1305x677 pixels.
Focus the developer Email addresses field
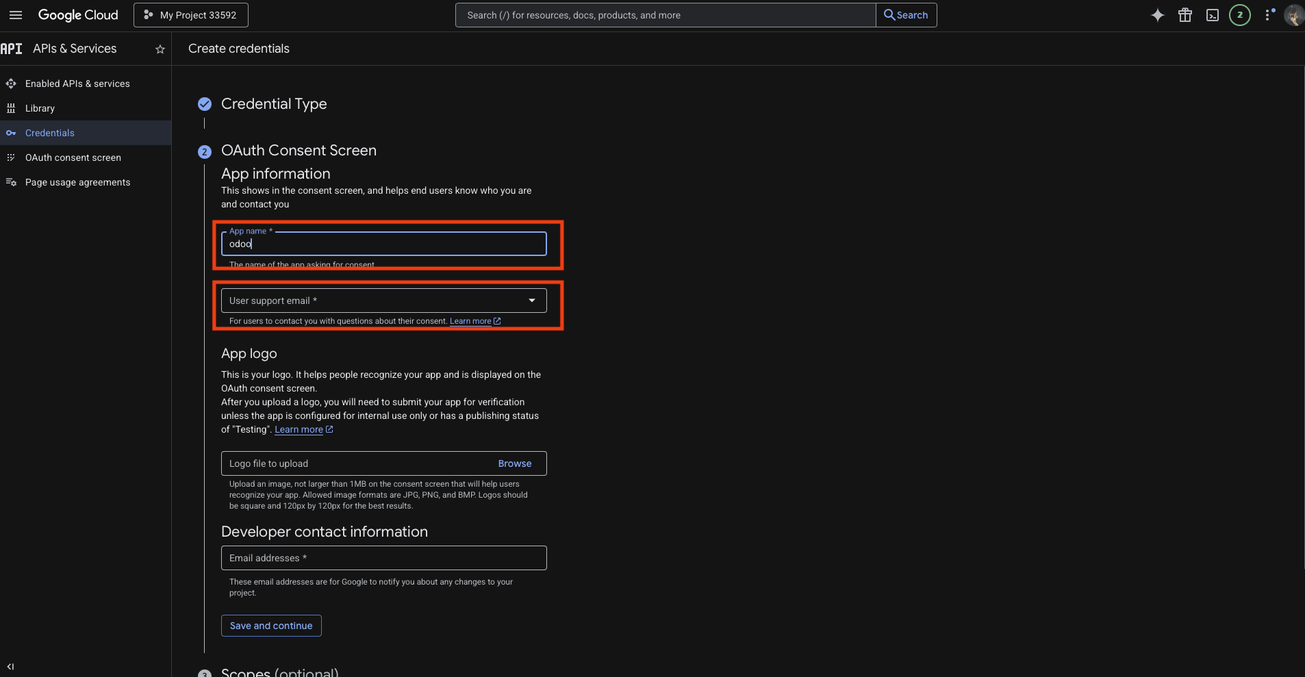[x=383, y=558]
